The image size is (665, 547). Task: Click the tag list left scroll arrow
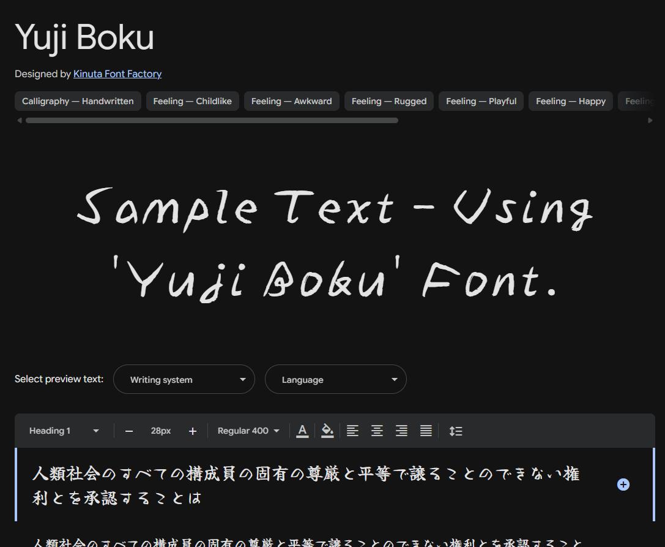click(x=20, y=121)
